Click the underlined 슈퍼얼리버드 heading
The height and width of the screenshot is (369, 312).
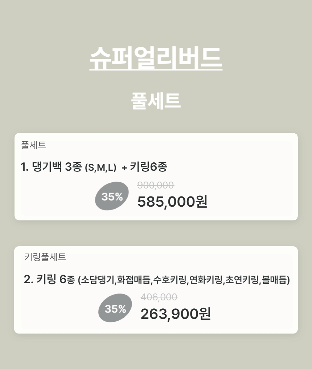[x=156, y=58]
